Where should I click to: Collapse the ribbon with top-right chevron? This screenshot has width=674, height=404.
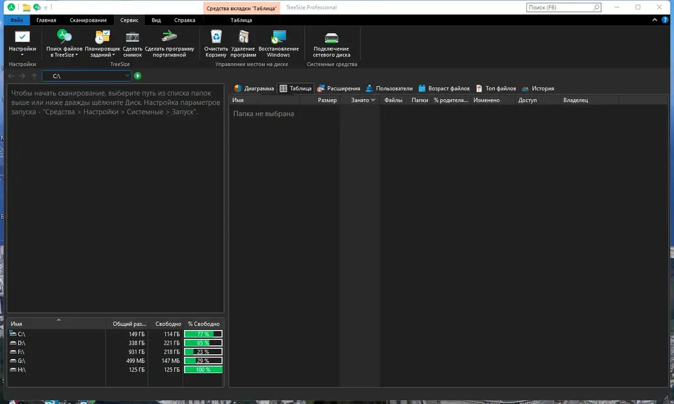(x=654, y=20)
